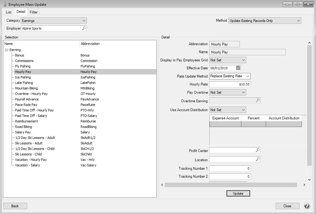This screenshot has width=316, height=214.
Task: Open Display in Pay Employees Grid dropdown
Action: coord(228,60)
